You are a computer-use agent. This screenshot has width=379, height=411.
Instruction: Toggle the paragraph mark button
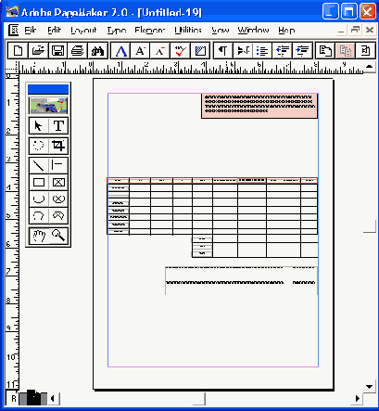click(223, 50)
